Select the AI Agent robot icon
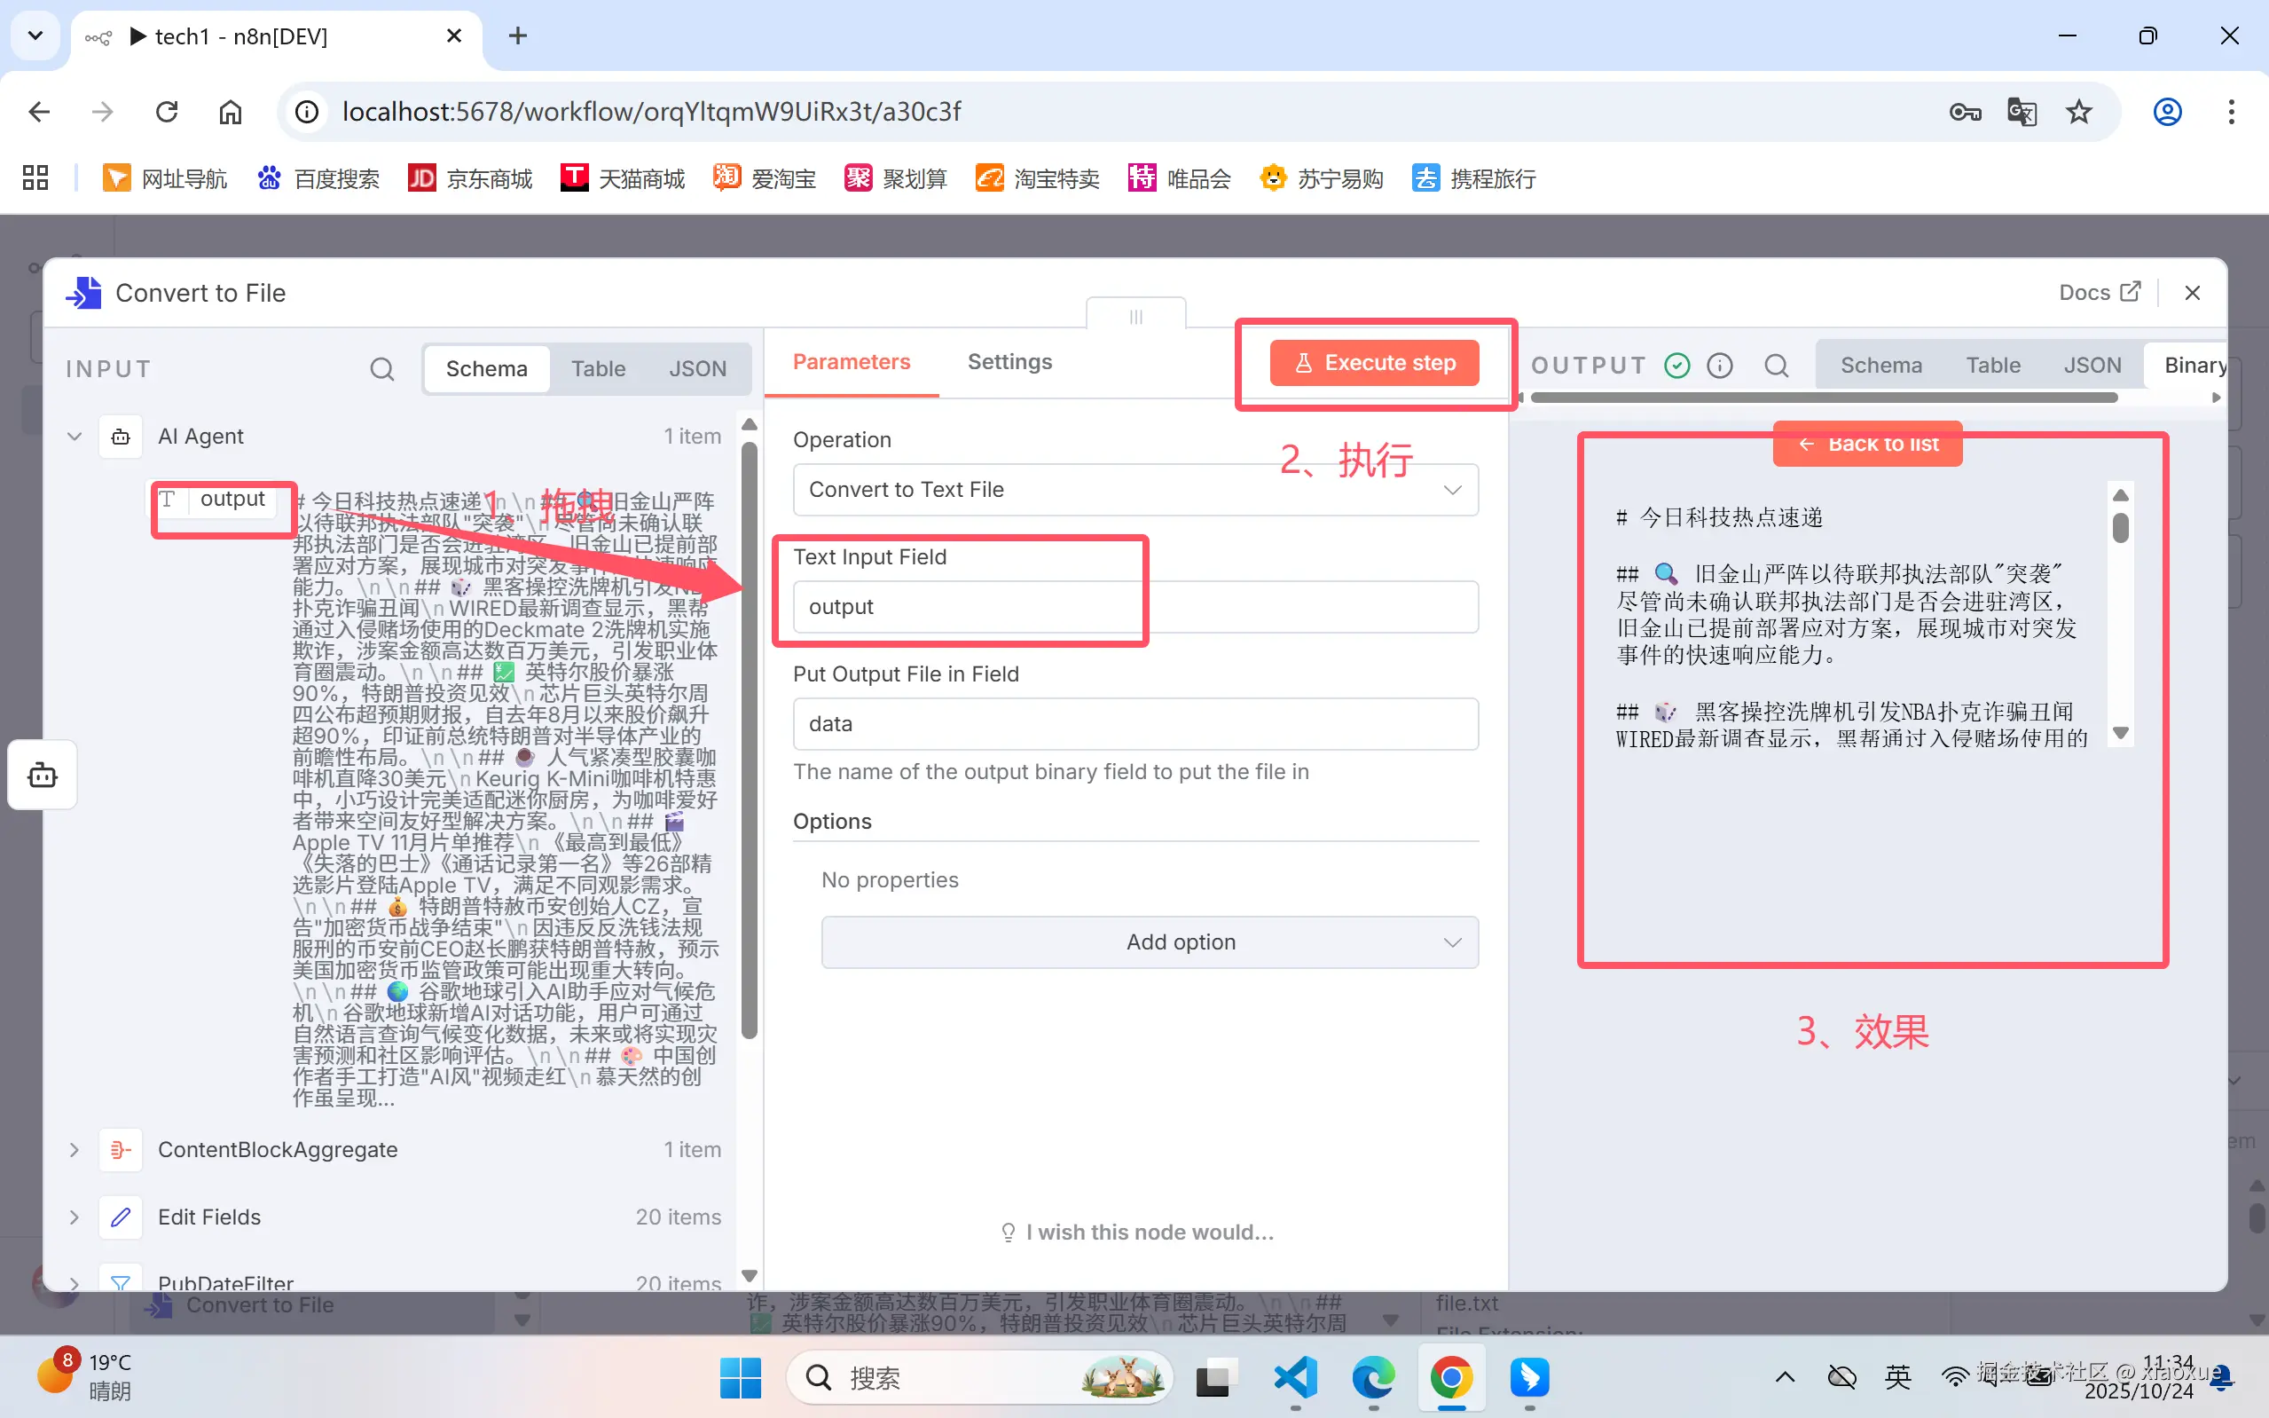Screen dimensions: 2269x1418 point(120,436)
